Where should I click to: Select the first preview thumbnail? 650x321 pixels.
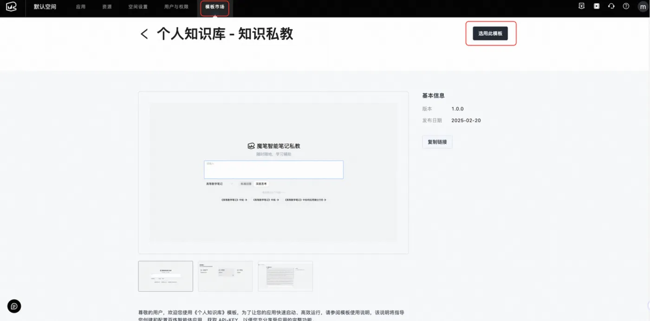click(x=165, y=276)
